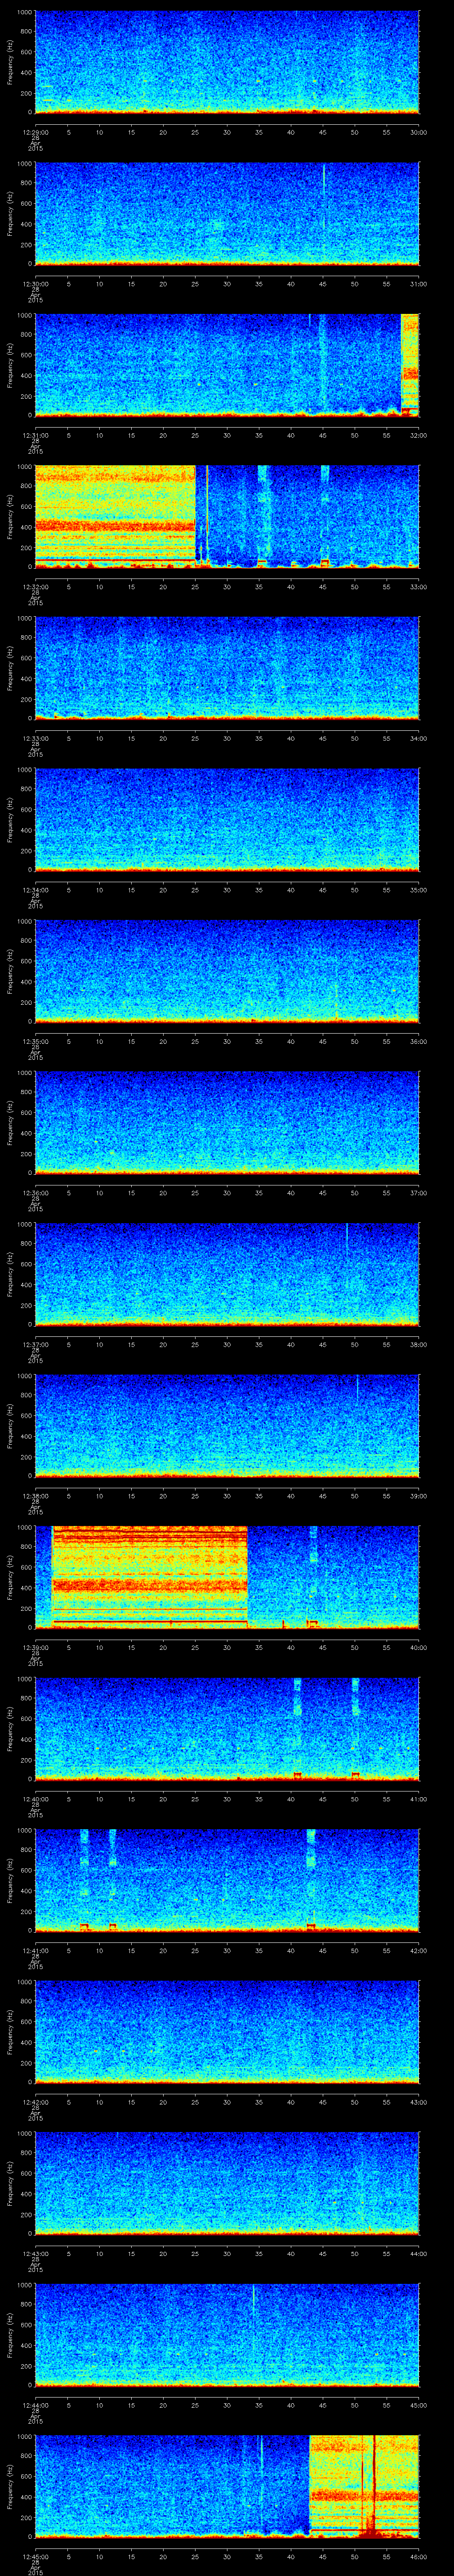Select the spectrogram panel starting at 12:43:00

[227, 2183]
